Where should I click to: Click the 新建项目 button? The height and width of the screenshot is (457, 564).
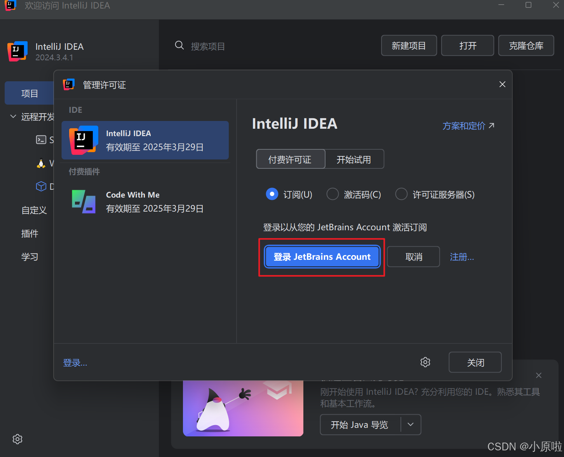(409, 46)
